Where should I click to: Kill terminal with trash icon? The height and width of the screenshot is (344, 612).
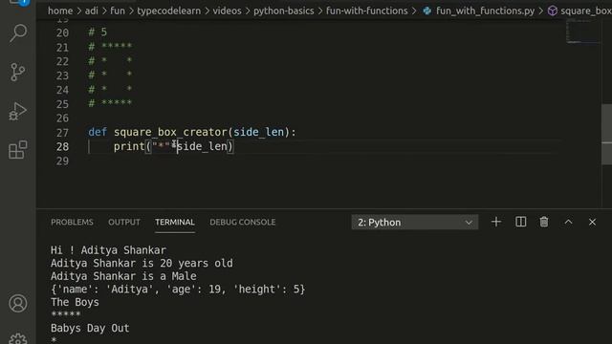pyautogui.click(x=544, y=222)
